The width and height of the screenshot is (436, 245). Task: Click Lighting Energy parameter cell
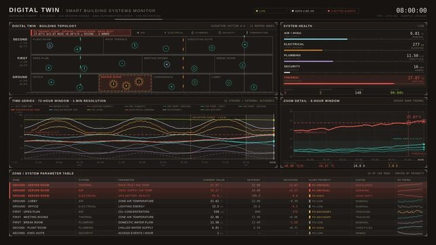(x=131, y=206)
